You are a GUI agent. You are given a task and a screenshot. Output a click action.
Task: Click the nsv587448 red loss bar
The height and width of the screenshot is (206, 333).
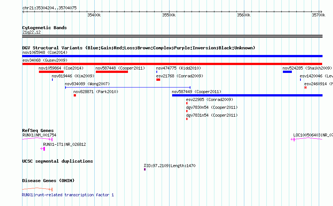(112, 72)
